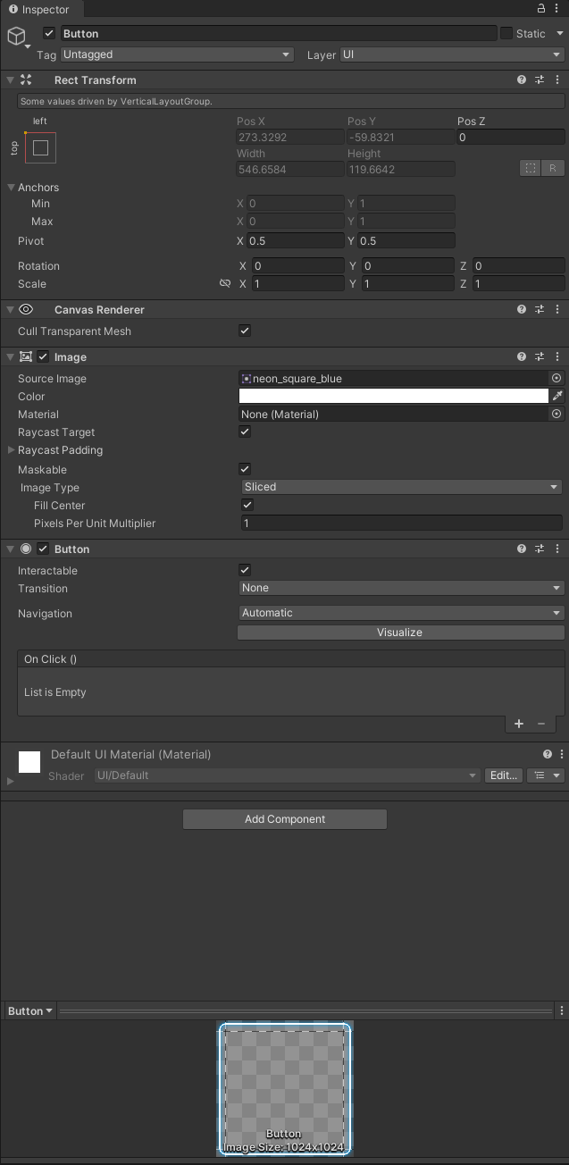Screen dimensions: 569x1165
Task: Open Rect Transform help icon
Action: (522, 80)
